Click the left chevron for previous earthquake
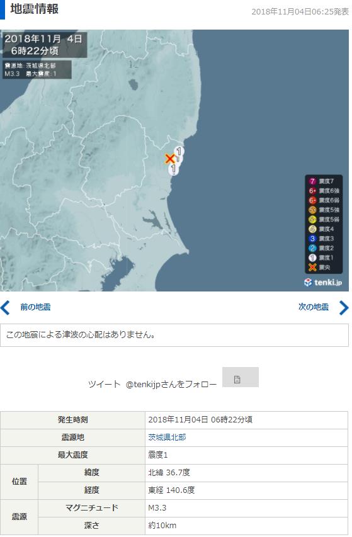The width and height of the screenshot is (352, 537). pyautogui.click(x=5, y=307)
